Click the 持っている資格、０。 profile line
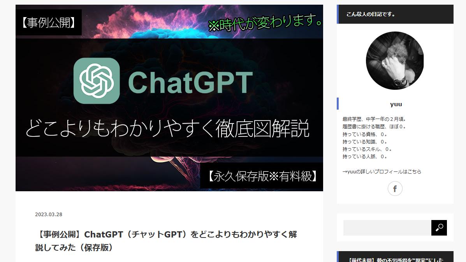466x262 pixels. (x=365, y=134)
